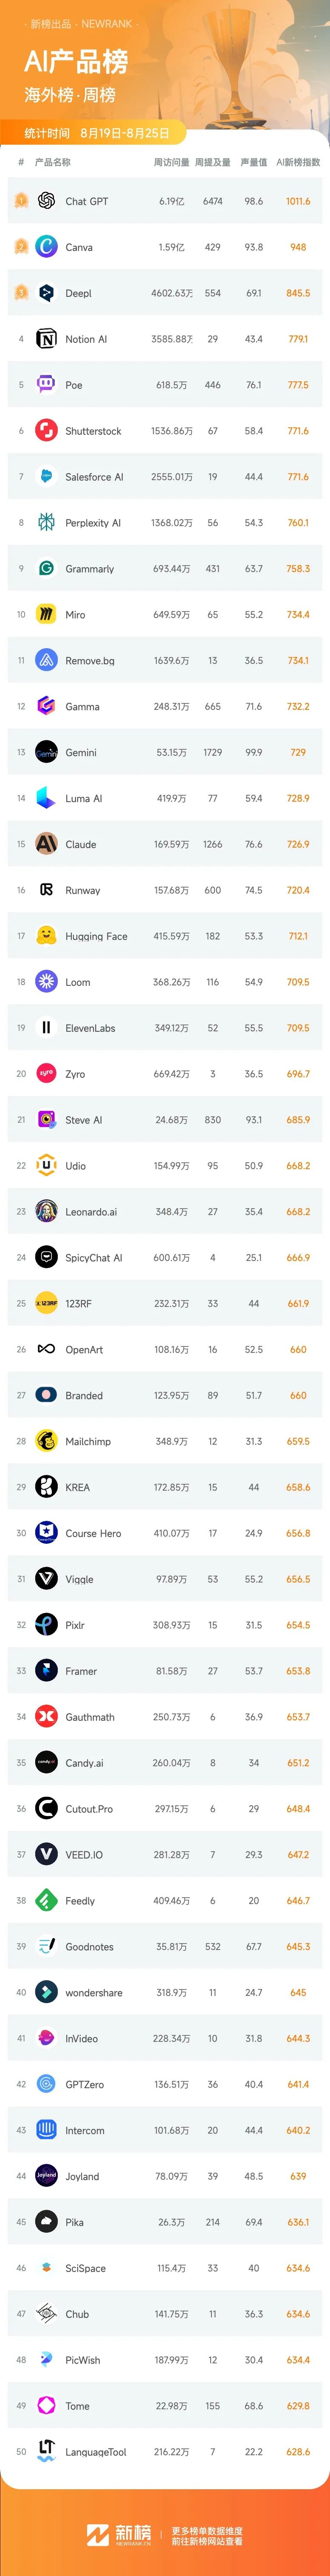The height and width of the screenshot is (2576, 330).
Task: Select the Hugging Face emoji icon
Action: coord(46,936)
